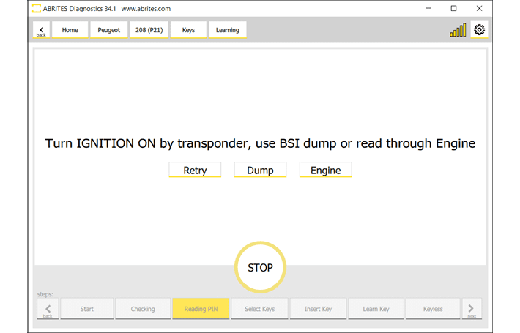Choose the Dump option
Image resolution: width=520 pixels, height=333 pixels.
point(260,170)
